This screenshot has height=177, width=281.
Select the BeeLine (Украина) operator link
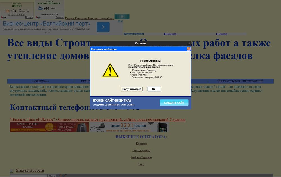coord(141,157)
